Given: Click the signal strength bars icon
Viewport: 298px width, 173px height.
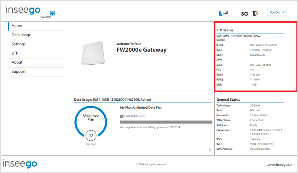Looking at the screenshot, I should (x=226, y=13).
